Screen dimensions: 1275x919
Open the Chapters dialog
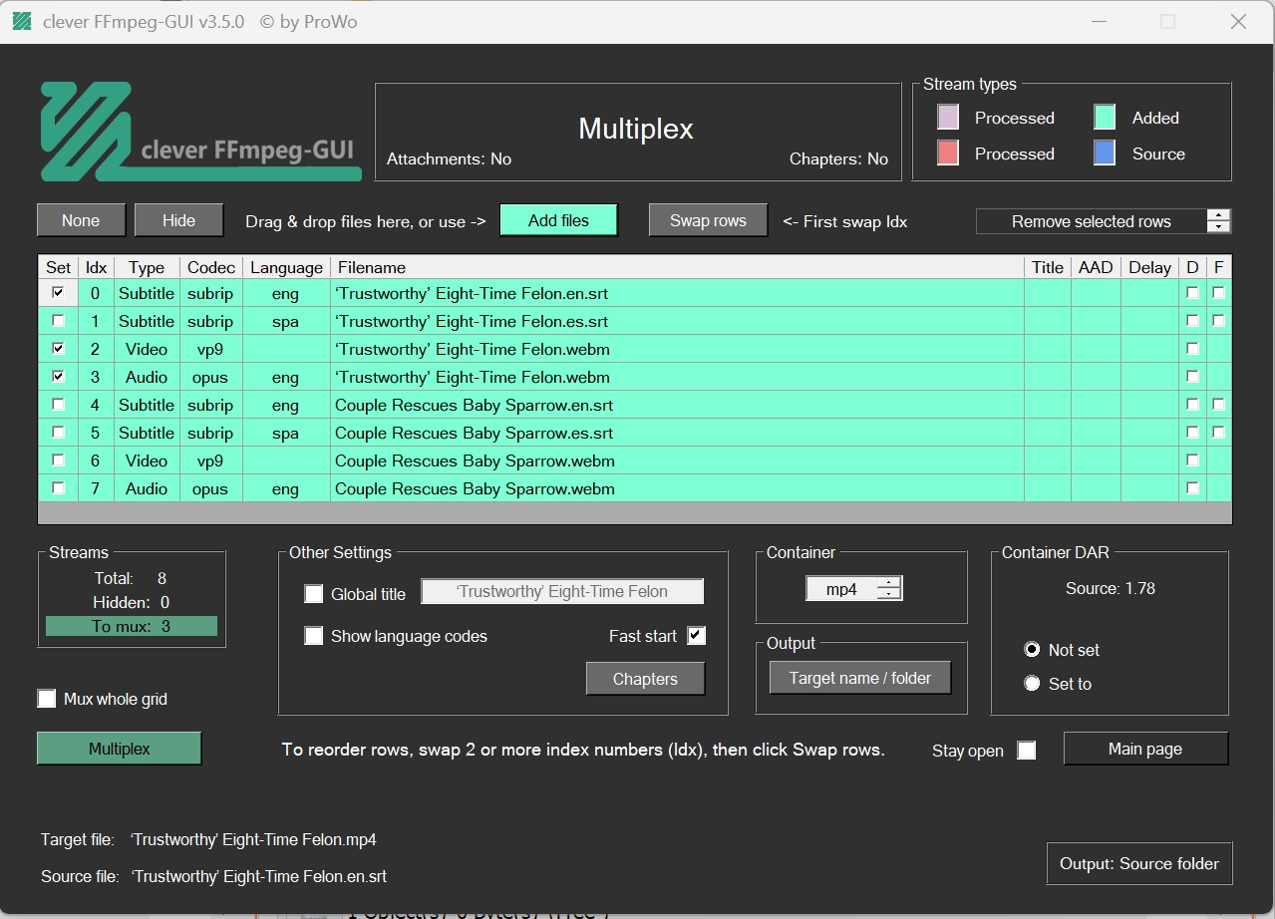(645, 679)
